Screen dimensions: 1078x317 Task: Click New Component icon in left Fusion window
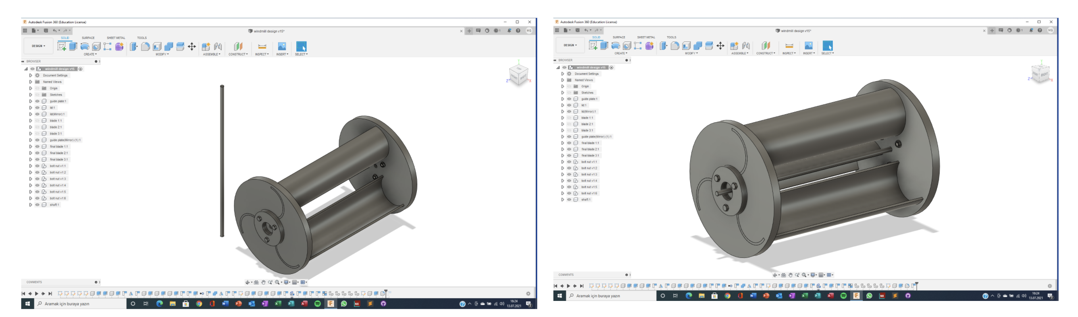pos(206,46)
